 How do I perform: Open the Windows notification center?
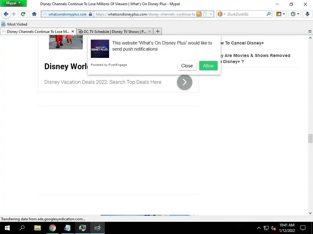coord(303,228)
